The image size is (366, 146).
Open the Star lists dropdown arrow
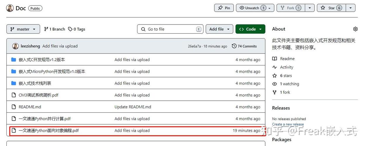pyautogui.click(x=351, y=8)
